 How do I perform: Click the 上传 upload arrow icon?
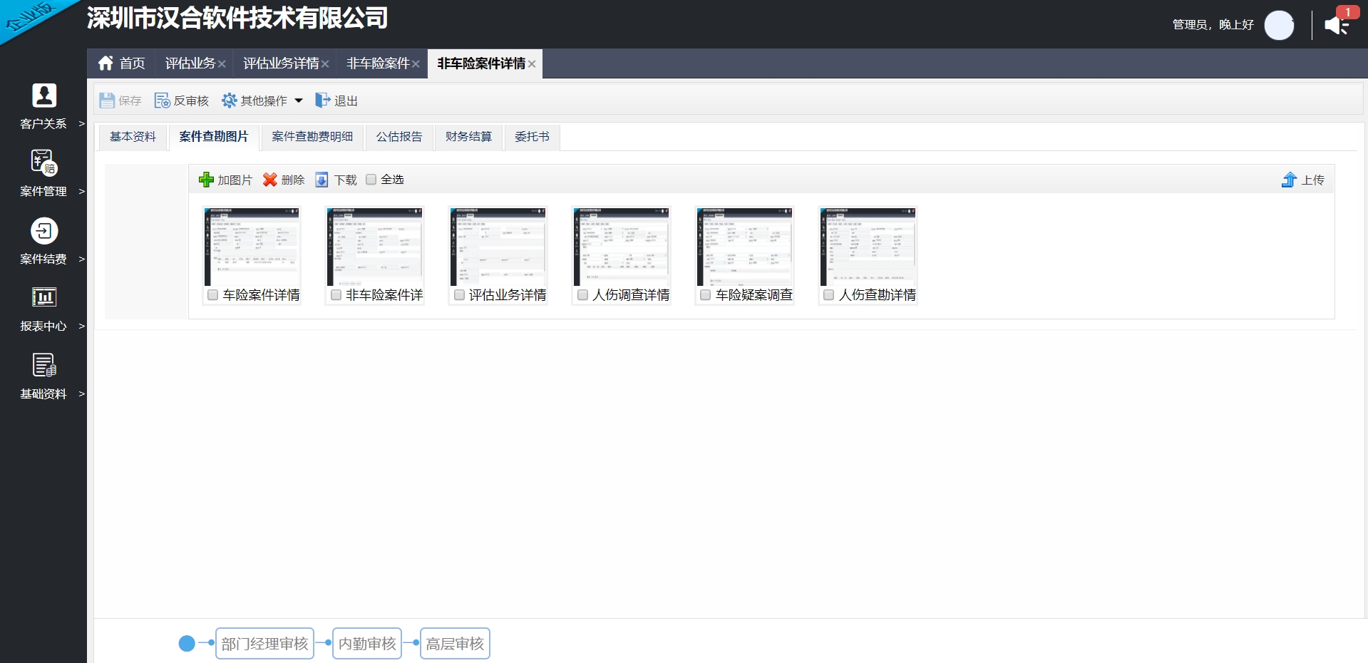[1289, 180]
